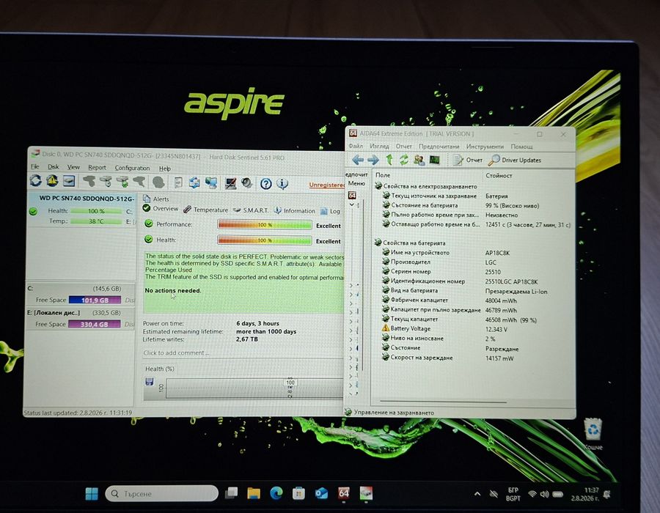The image size is (660, 513).
Task: Click the refresh disks icon in Hard Disk Sentinel toolbar
Action: (36, 181)
